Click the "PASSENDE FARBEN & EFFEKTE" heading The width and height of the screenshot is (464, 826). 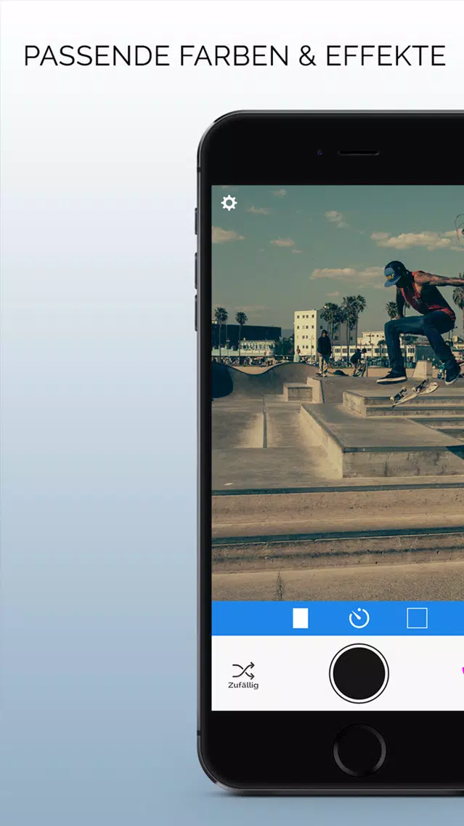(x=235, y=56)
